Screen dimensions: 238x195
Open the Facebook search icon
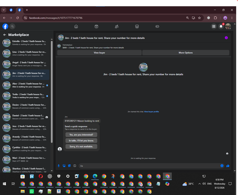12,27
